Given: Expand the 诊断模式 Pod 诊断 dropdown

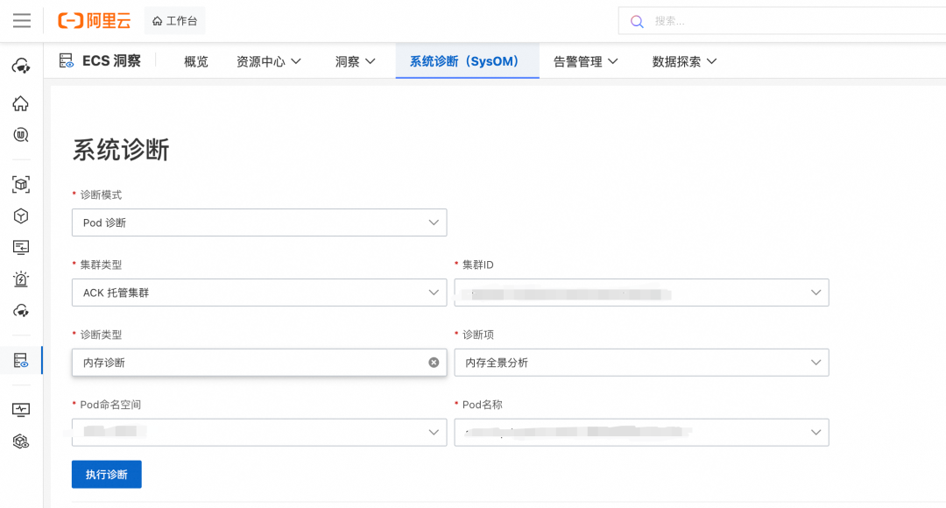Looking at the screenshot, I should point(259,222).
